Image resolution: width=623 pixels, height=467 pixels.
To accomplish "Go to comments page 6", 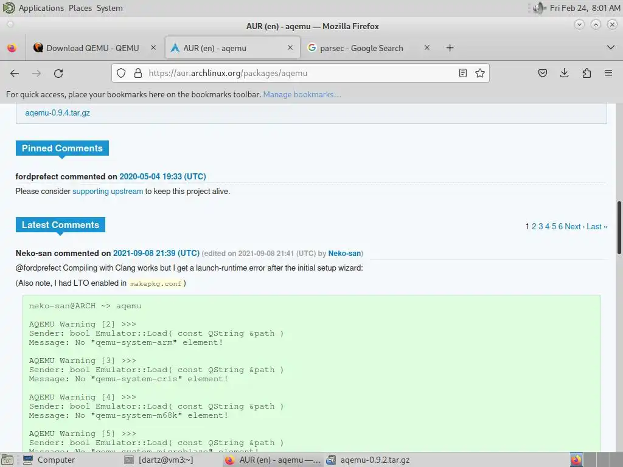I will pos(560,226).
